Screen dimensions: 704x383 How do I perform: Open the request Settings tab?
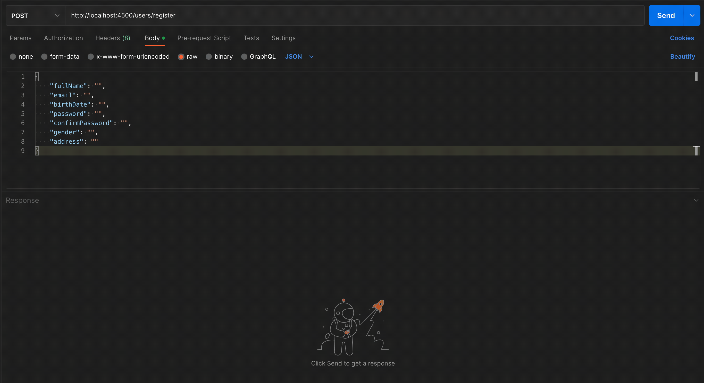283,38
